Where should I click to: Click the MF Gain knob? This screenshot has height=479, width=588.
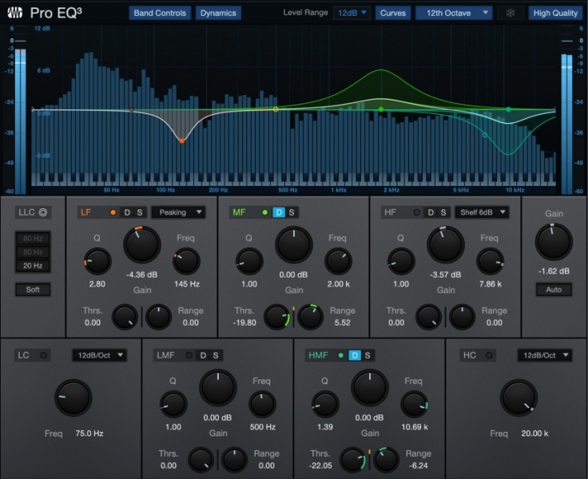pyautogui.click(x=294, y=245)
